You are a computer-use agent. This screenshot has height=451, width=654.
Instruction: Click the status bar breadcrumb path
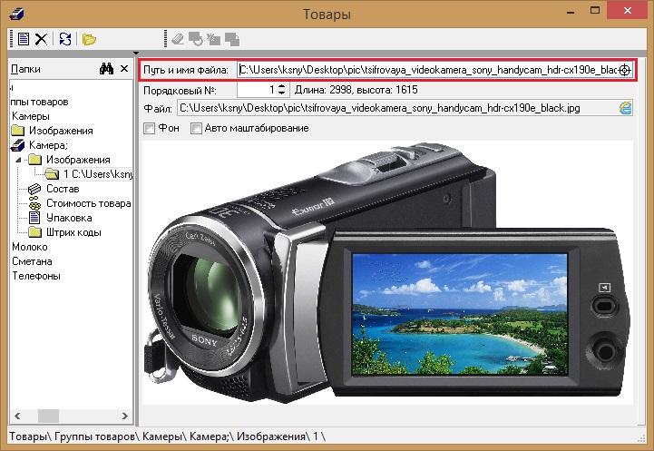167,436
